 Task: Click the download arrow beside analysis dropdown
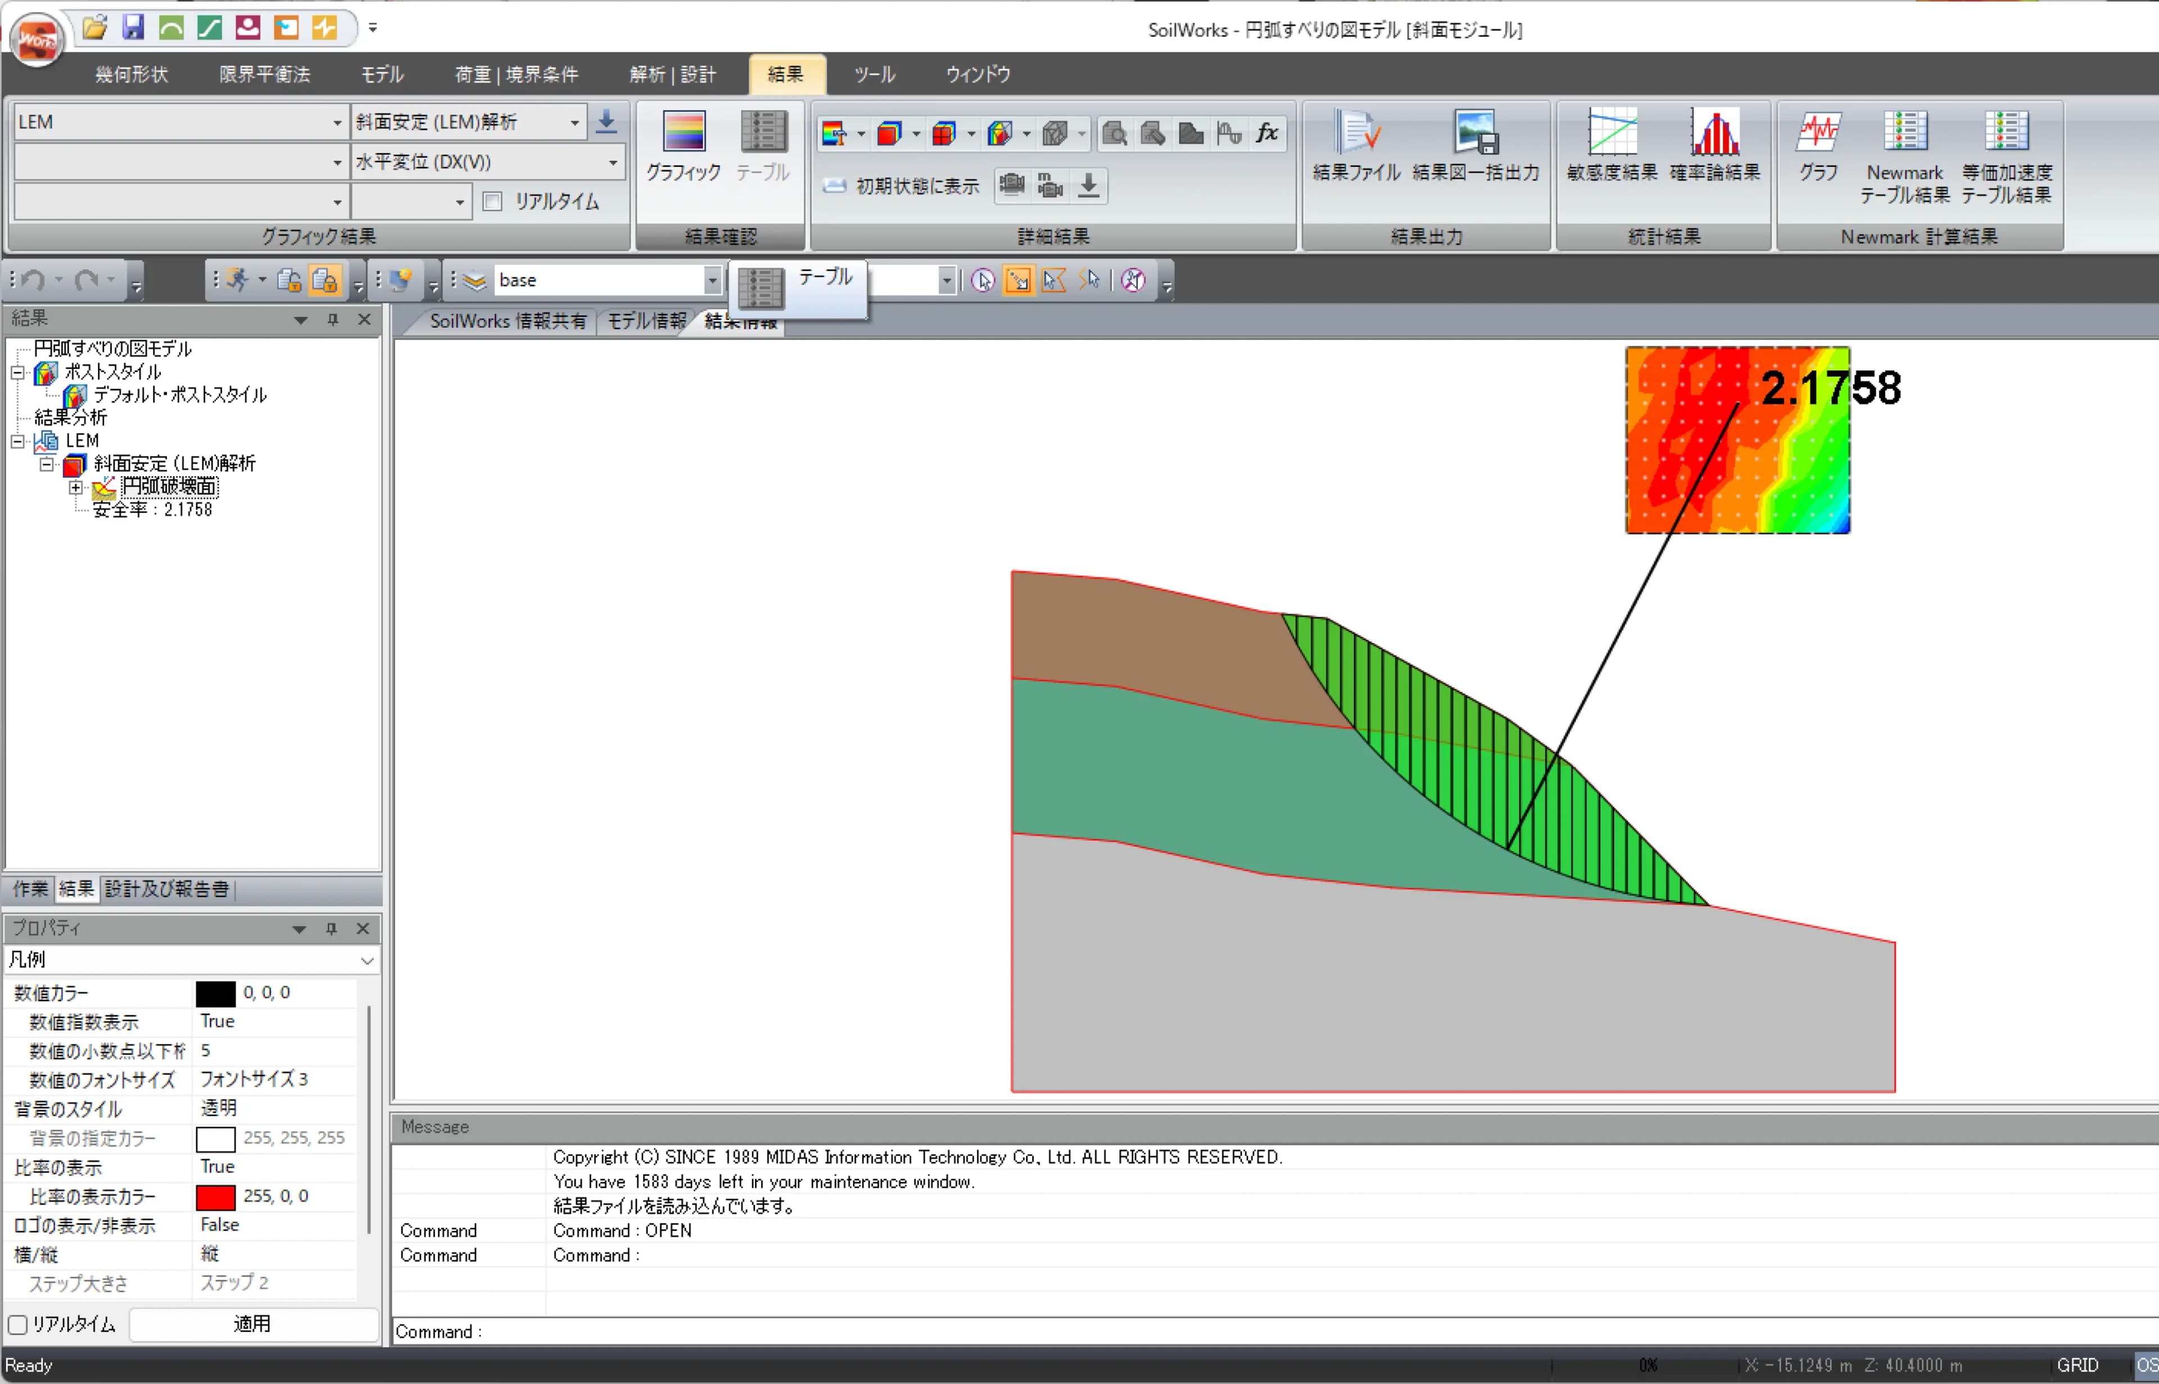607,121
